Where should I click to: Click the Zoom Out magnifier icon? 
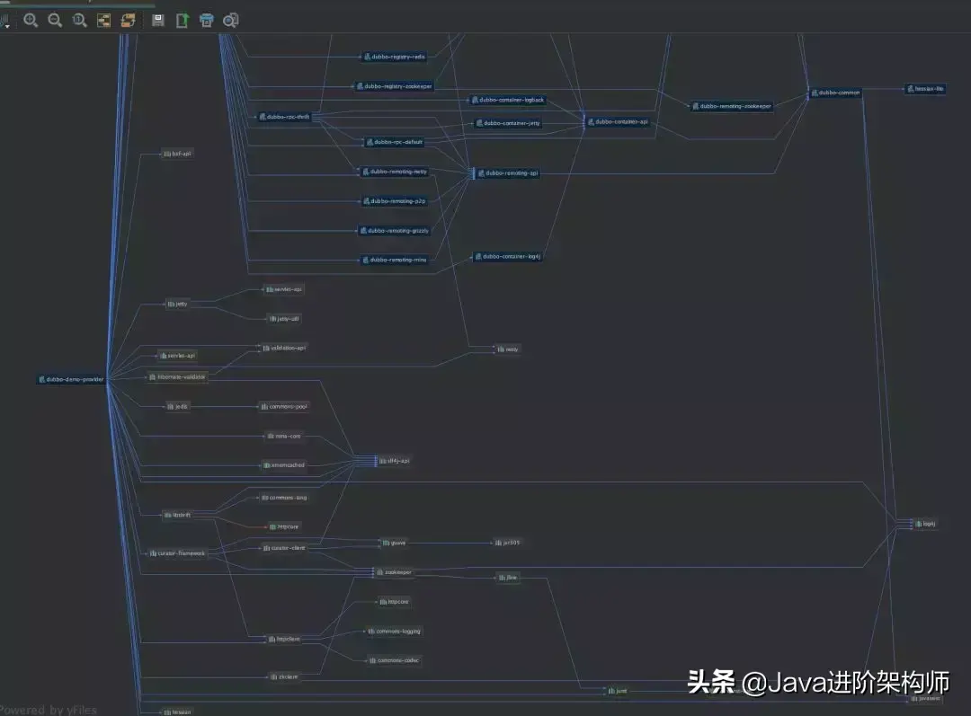pos(55,21)
